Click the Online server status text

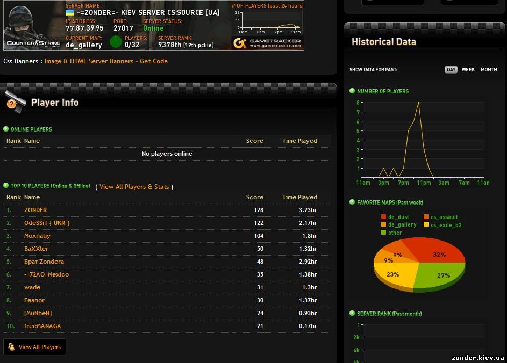(153, 28)
